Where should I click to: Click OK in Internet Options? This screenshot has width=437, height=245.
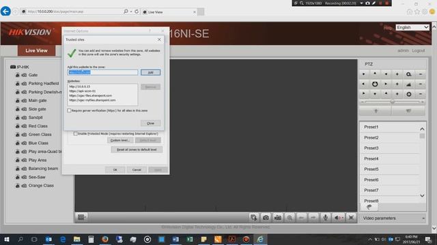115,169
